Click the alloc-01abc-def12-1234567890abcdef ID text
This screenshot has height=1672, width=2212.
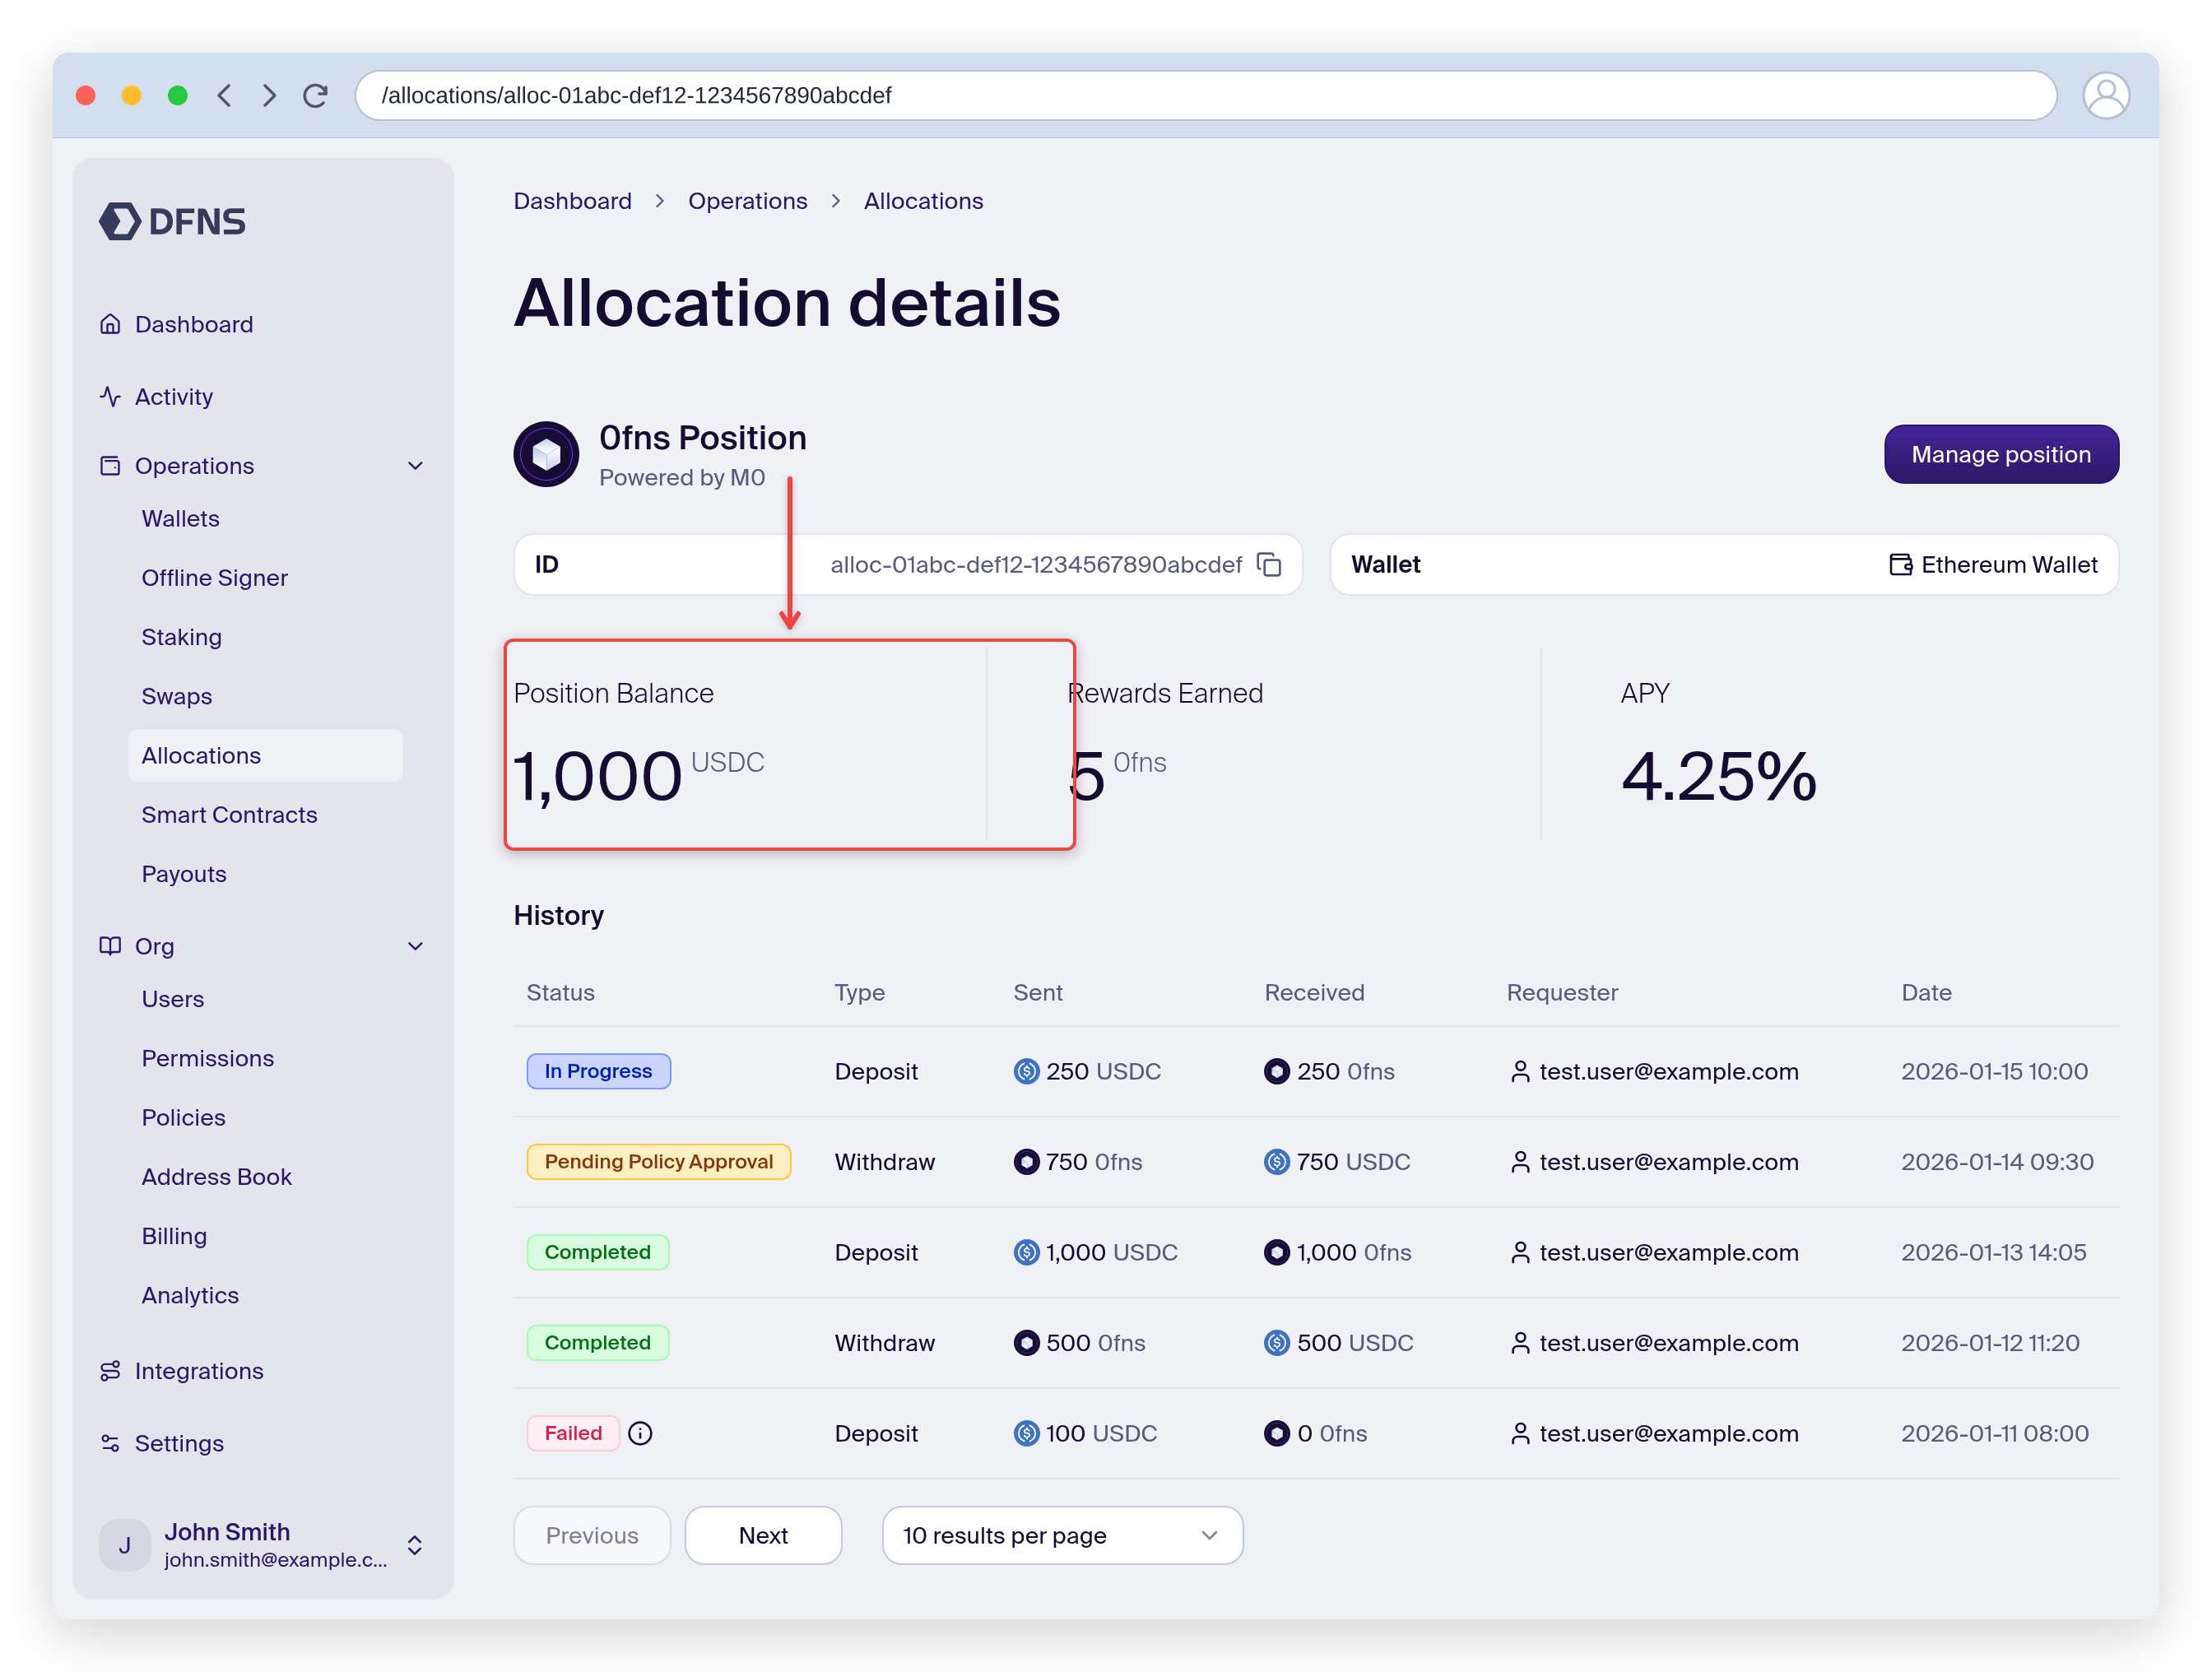point(1036,565)
